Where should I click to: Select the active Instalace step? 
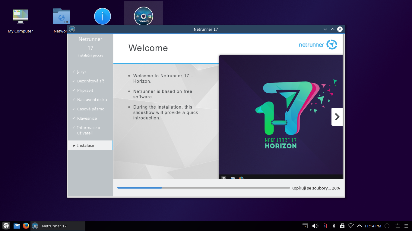(x=90, y=145)
